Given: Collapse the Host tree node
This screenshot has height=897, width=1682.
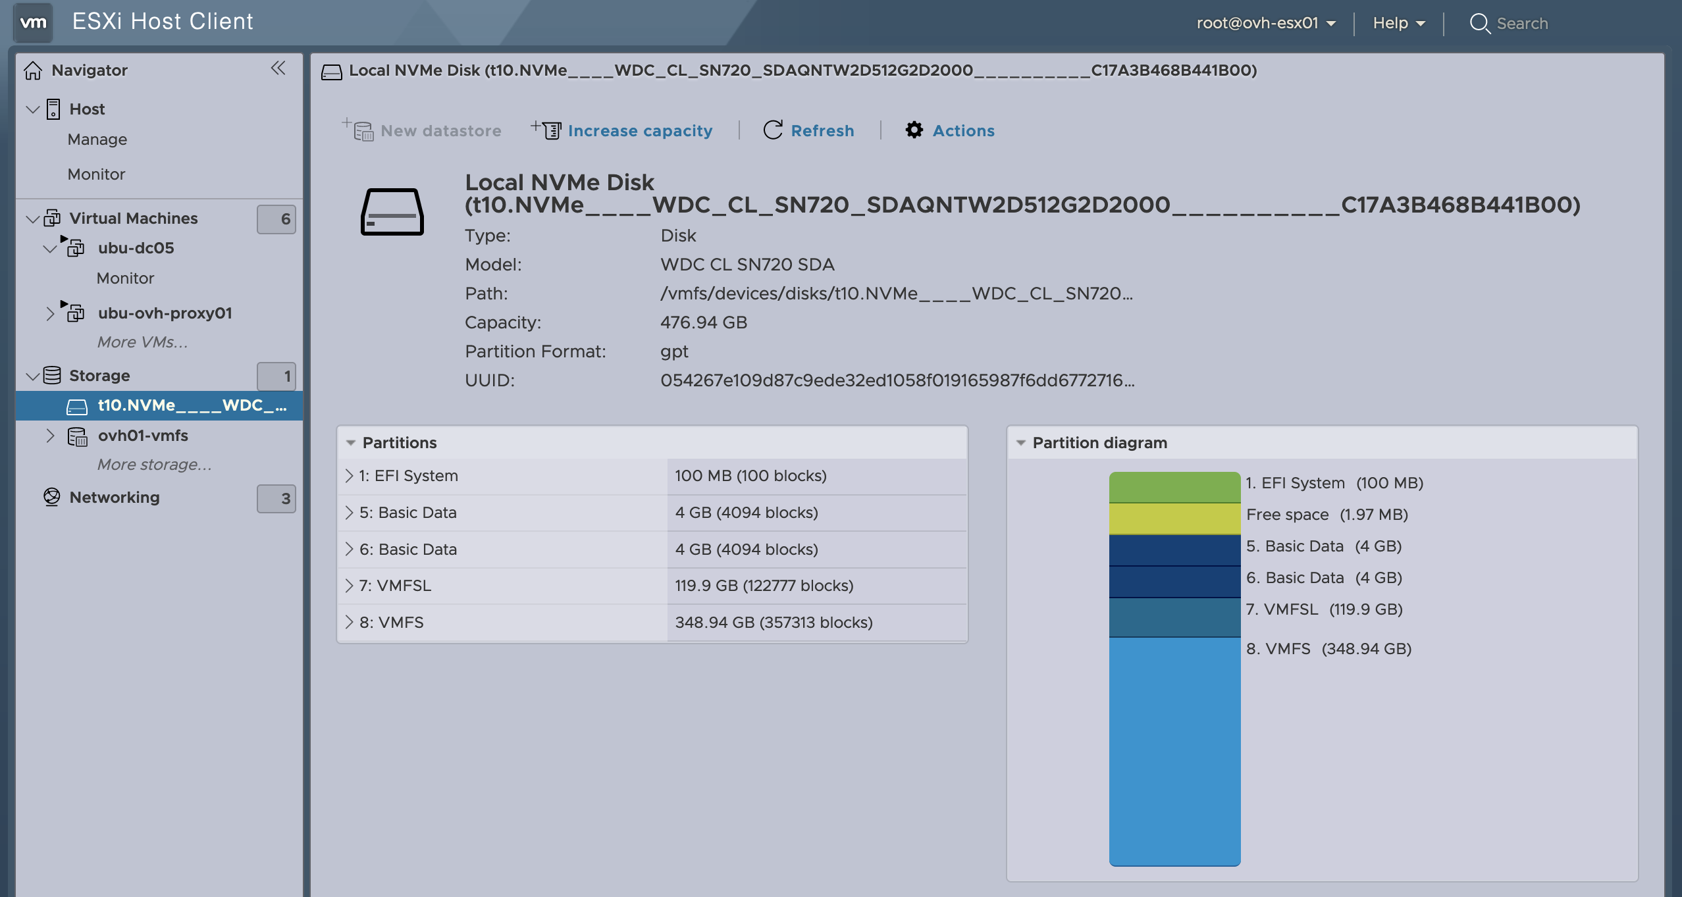Looking at the screenshot, I should click(33, 109).
